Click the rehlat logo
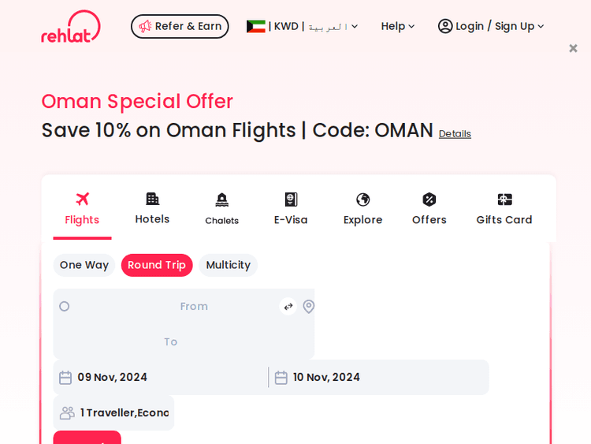This screenshot has width=591, height=444. 71,27
